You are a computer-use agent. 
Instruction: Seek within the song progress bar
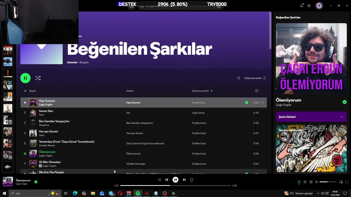coord(175,186)
